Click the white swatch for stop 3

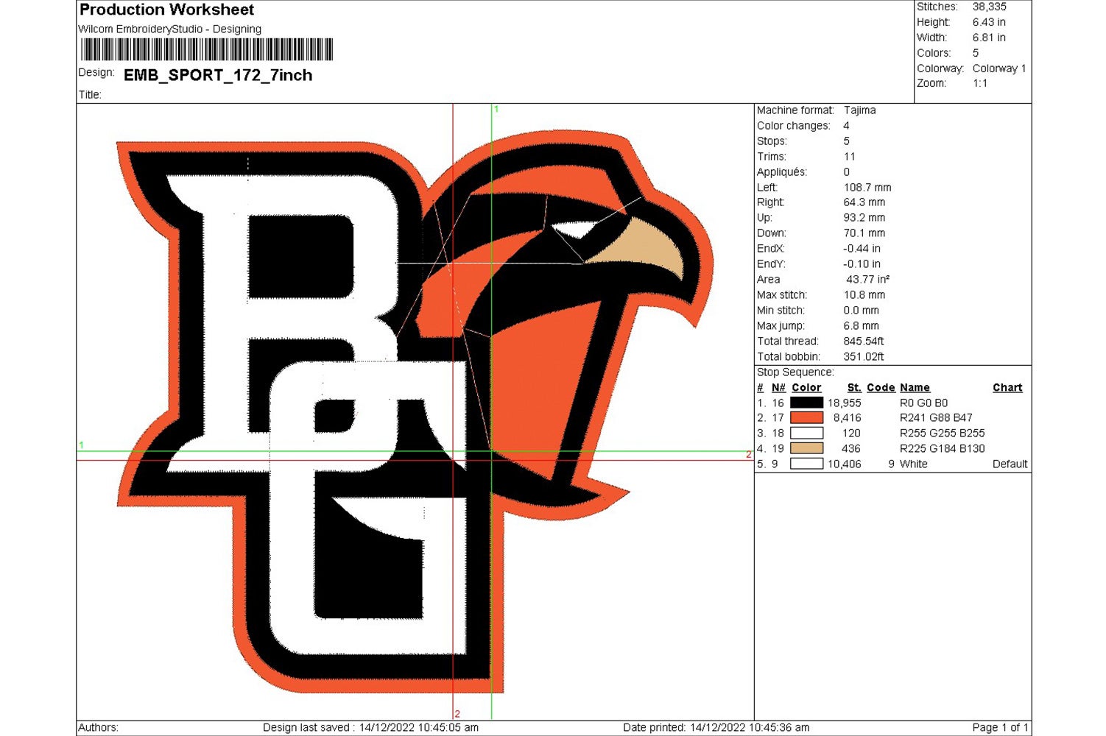point(806,434)
